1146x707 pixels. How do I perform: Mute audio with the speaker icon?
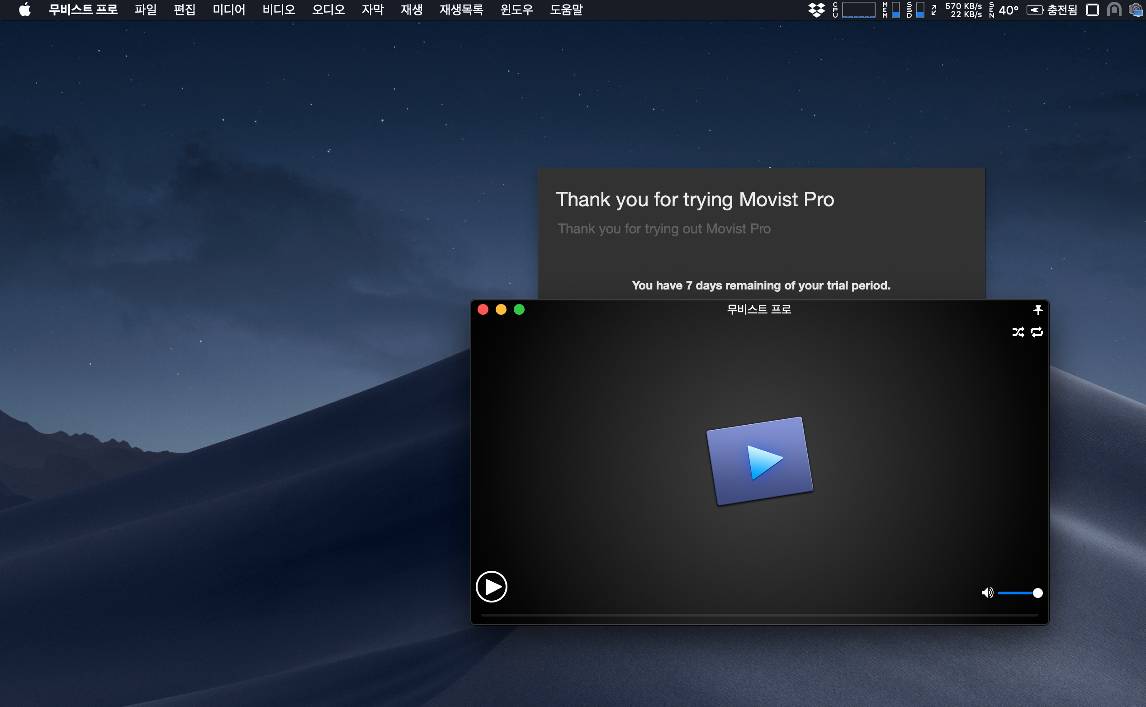[987, 593]
